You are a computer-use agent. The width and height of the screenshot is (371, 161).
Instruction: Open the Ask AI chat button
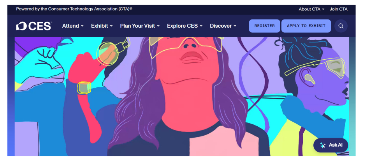tap(331, 145)
